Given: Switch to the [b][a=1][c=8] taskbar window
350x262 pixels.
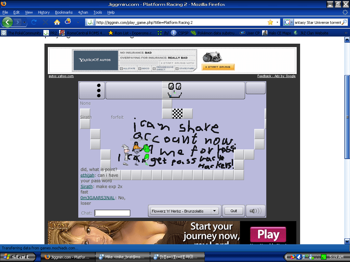Looking at the screenshot, I should pyautogui.click(x=177, y=257).
